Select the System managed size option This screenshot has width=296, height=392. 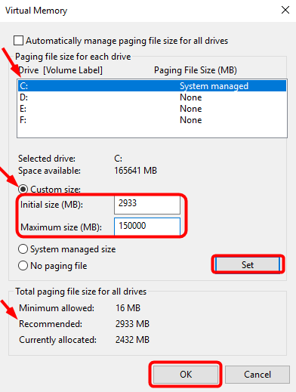click(23, 249)
